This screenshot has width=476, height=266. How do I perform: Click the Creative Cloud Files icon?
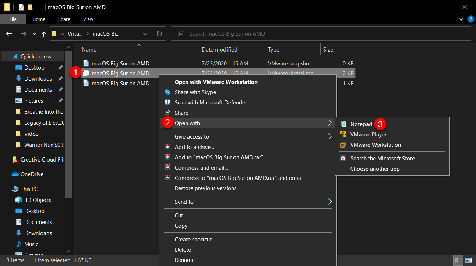tap(15, 160)
